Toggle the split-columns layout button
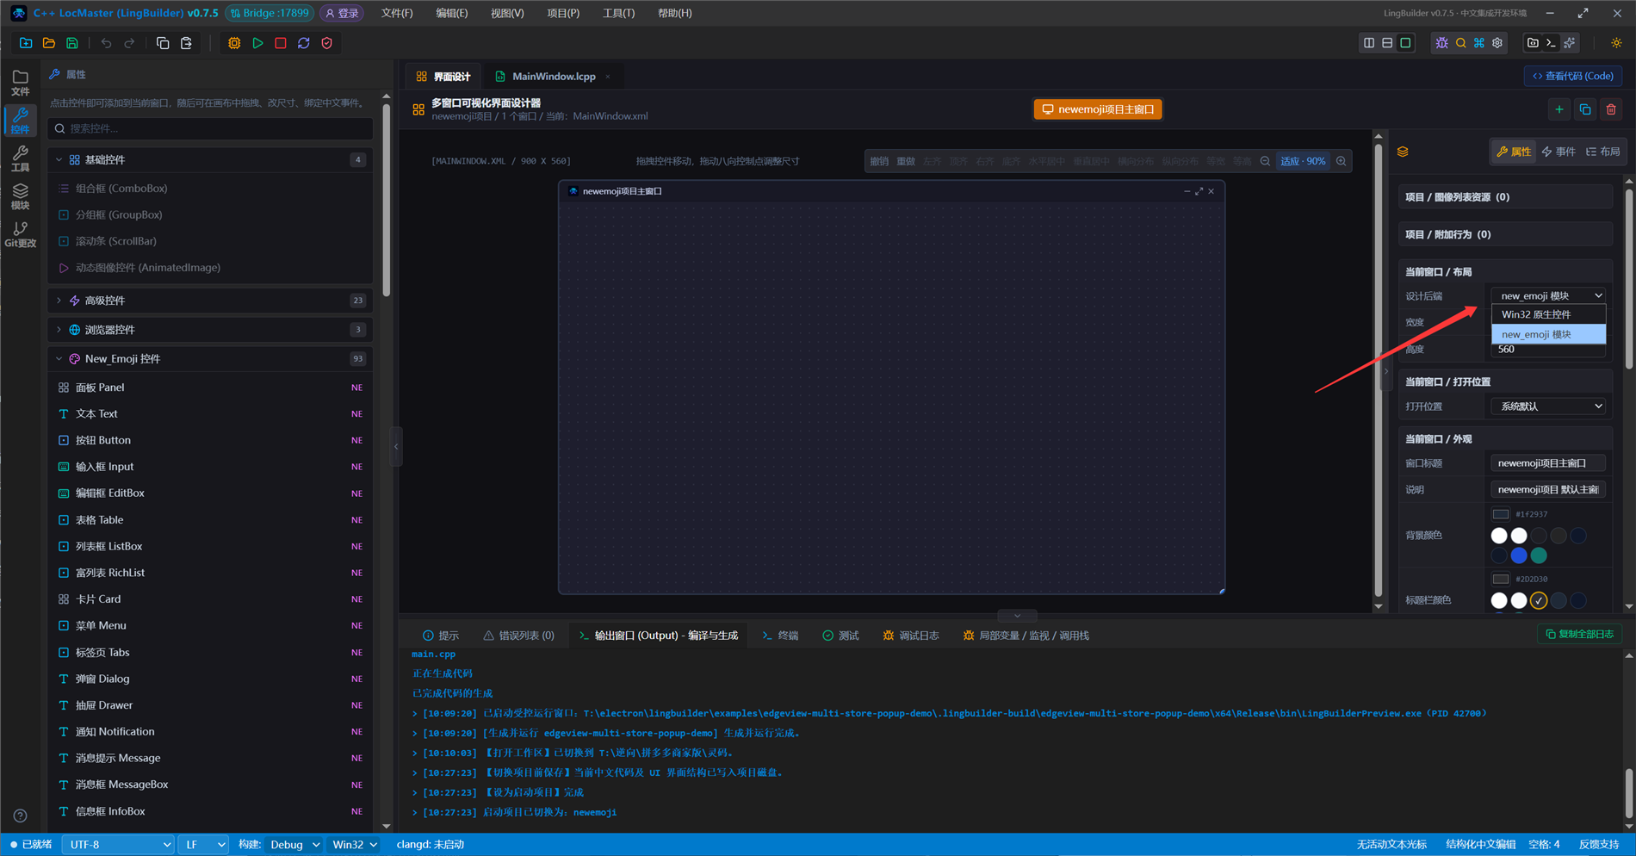1636x856 pixels. click(x=1369, y=43)
